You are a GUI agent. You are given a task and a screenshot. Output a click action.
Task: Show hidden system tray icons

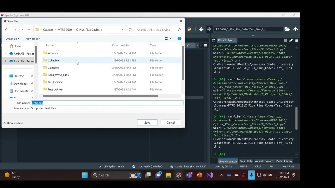(221, 175)
